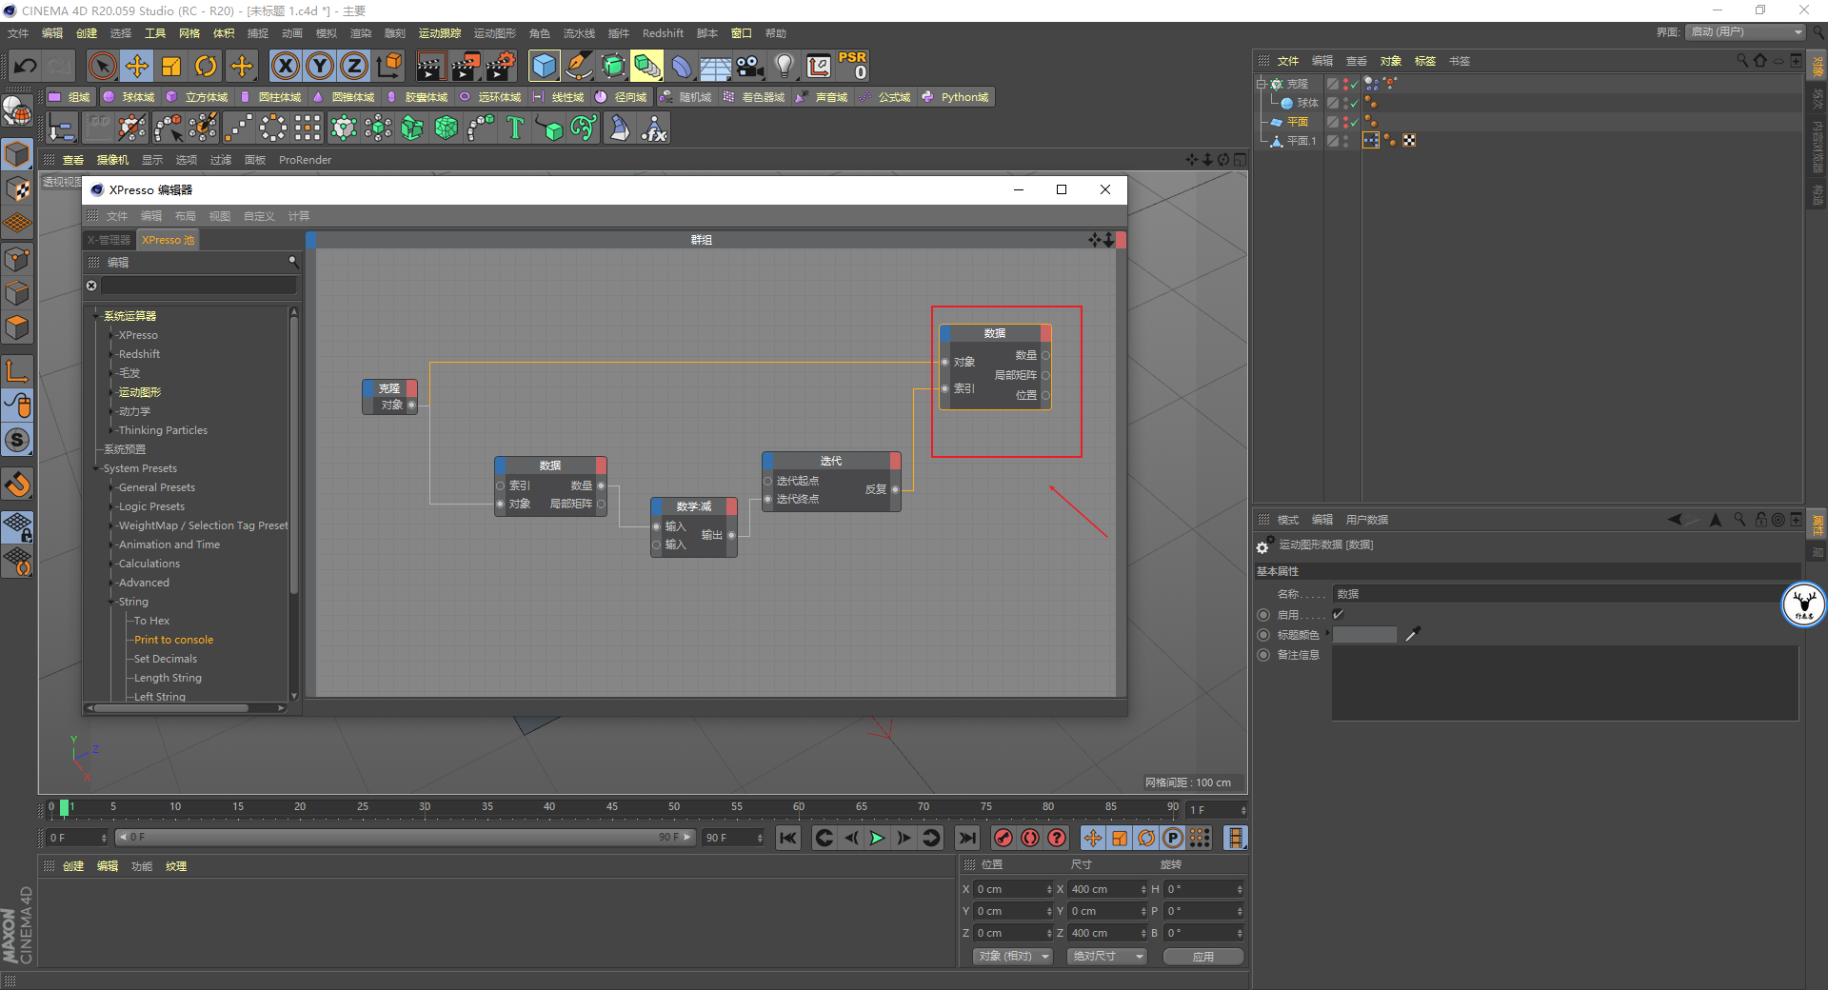1828x990 pixels.
Task: Switch to the X-管理器 tab
Action: 109,240
